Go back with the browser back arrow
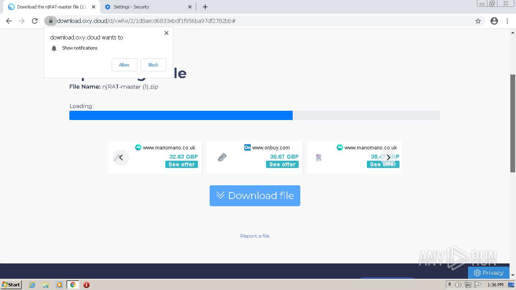The height and width of the screenshot is (290, 516). tap(9, 21)
